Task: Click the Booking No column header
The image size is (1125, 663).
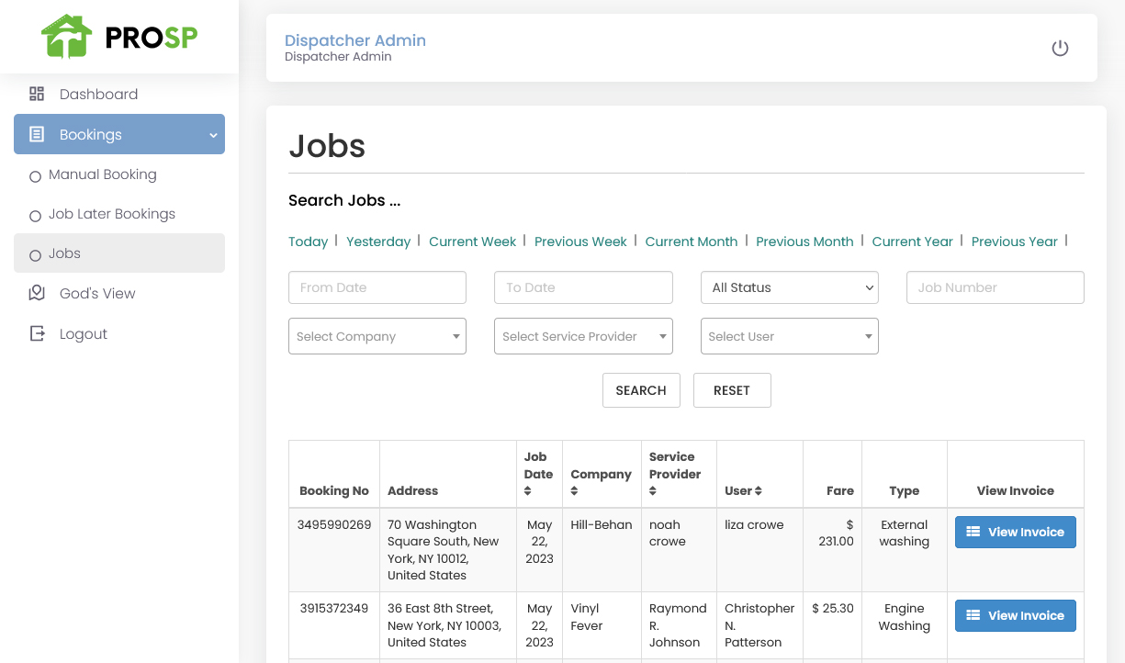Action: (334, 491)
